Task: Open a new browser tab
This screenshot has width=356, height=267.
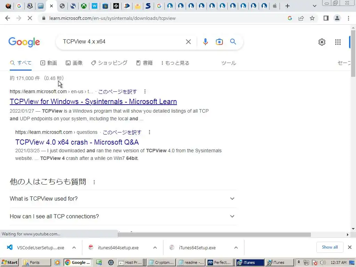Action: (x=288, y=6)
